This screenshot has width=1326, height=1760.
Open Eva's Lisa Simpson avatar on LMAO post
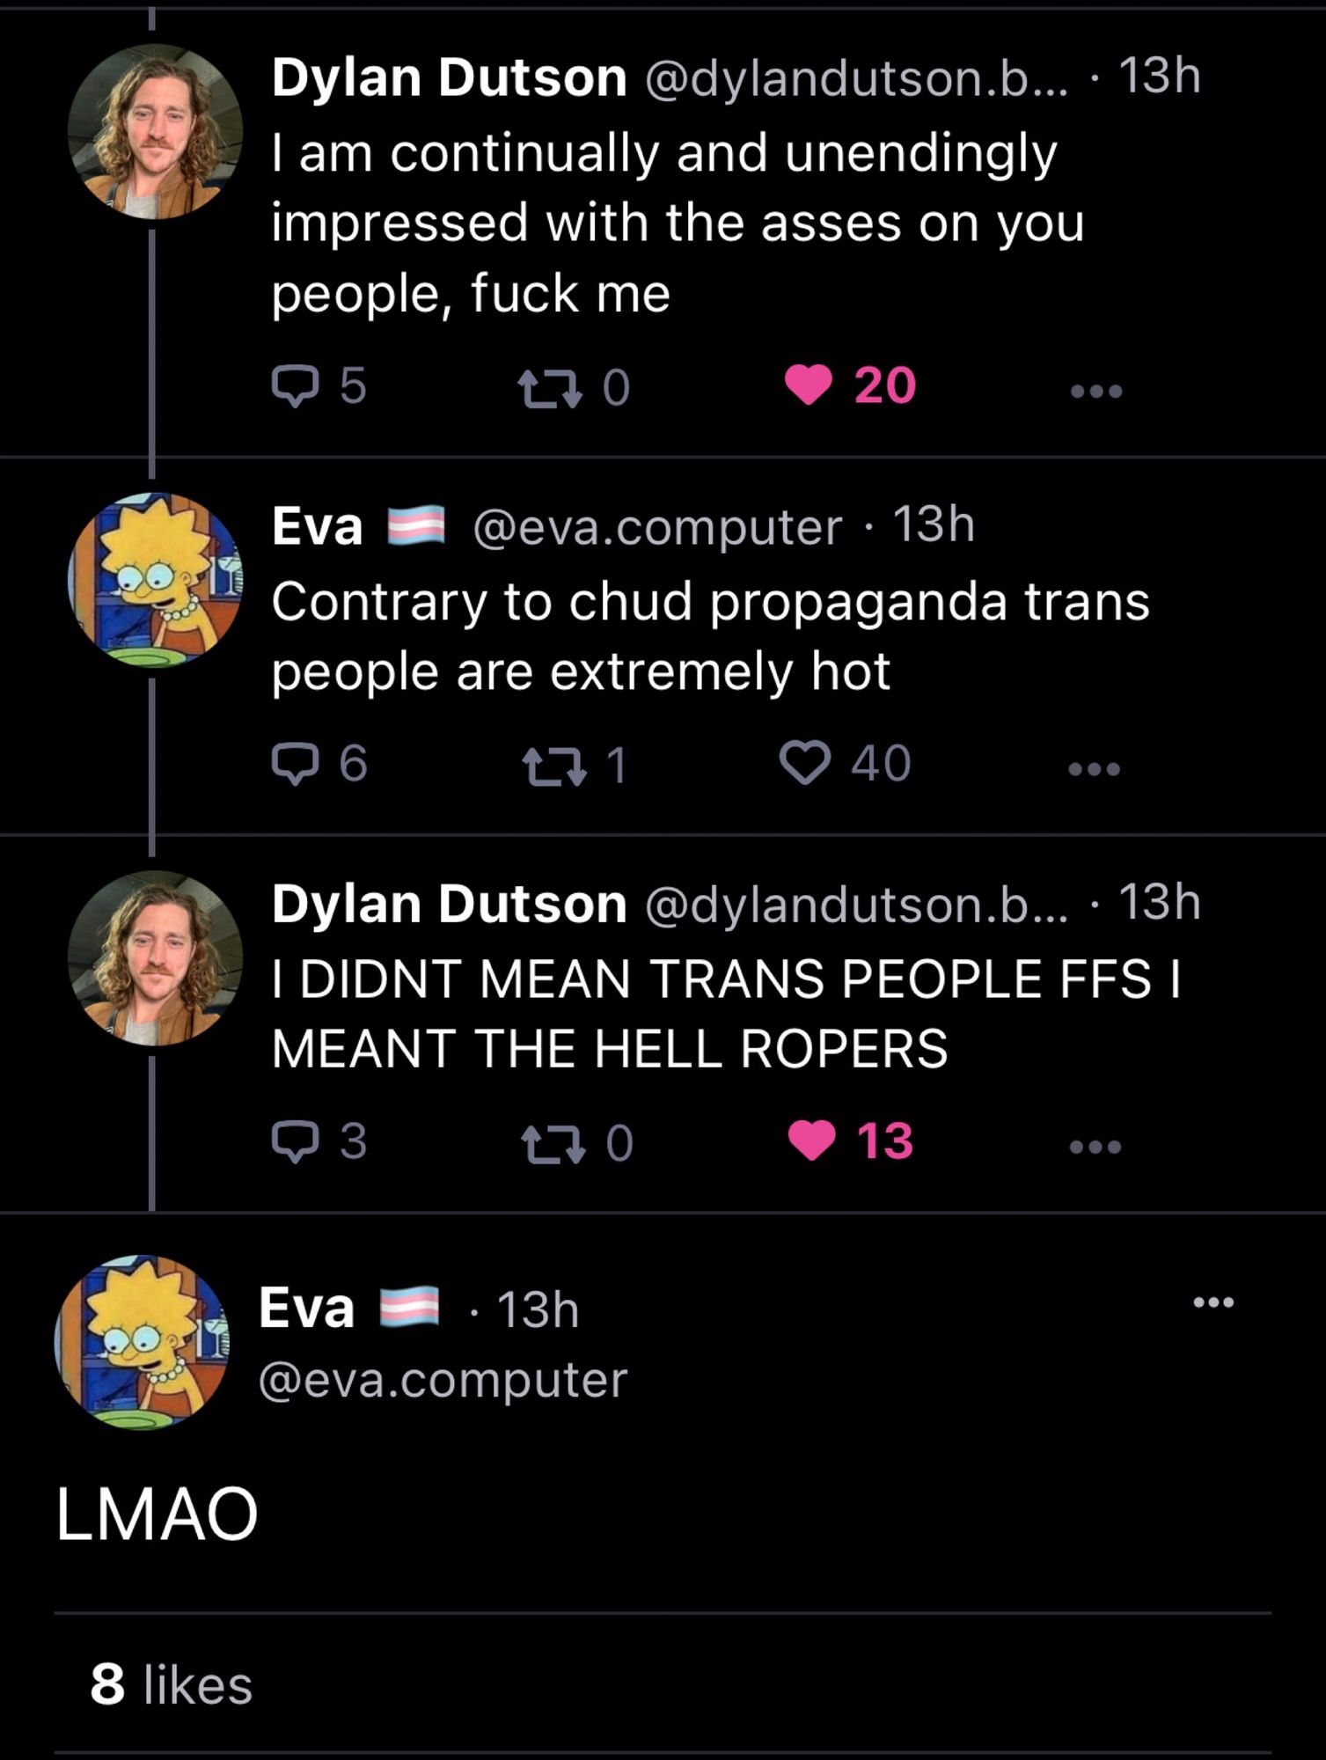tap(142, 1343)
